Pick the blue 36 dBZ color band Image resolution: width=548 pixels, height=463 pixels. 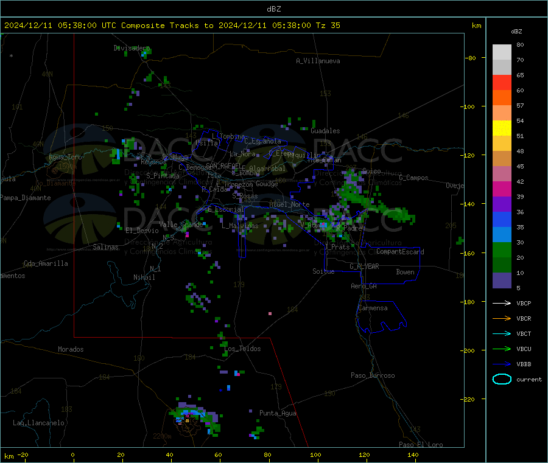pos(502,219)
